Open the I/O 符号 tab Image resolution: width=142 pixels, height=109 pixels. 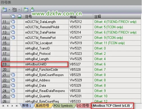coord(83,106)
